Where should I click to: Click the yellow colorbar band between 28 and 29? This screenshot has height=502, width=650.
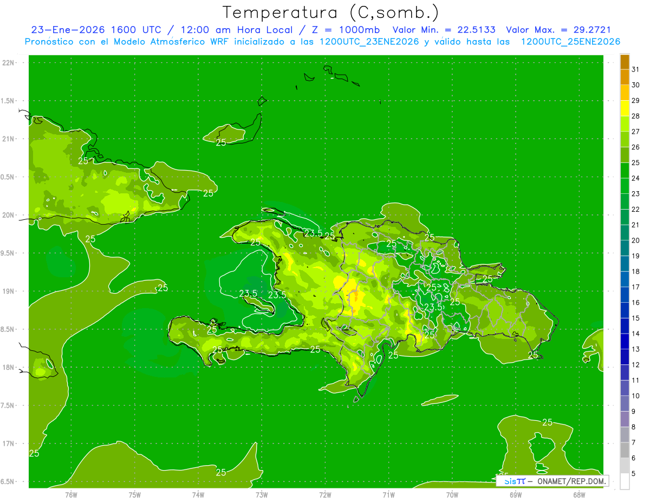tap(625, 108)
